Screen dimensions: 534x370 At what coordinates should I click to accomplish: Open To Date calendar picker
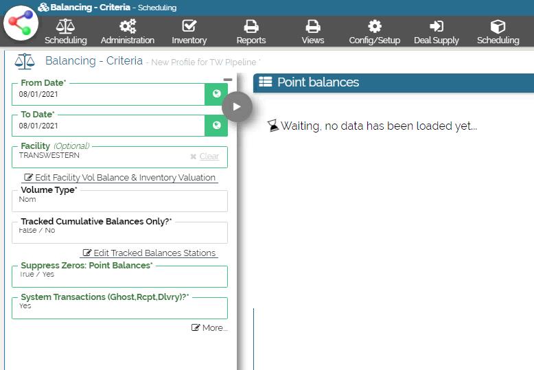(216, 126)
